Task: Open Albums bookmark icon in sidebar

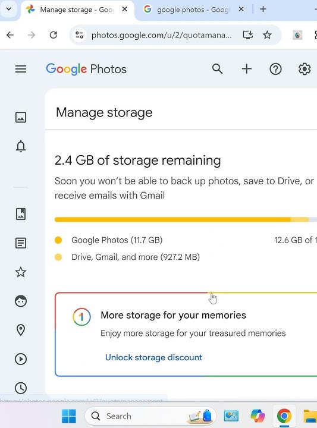Action: pyautogui.click(x=21, y=214)
